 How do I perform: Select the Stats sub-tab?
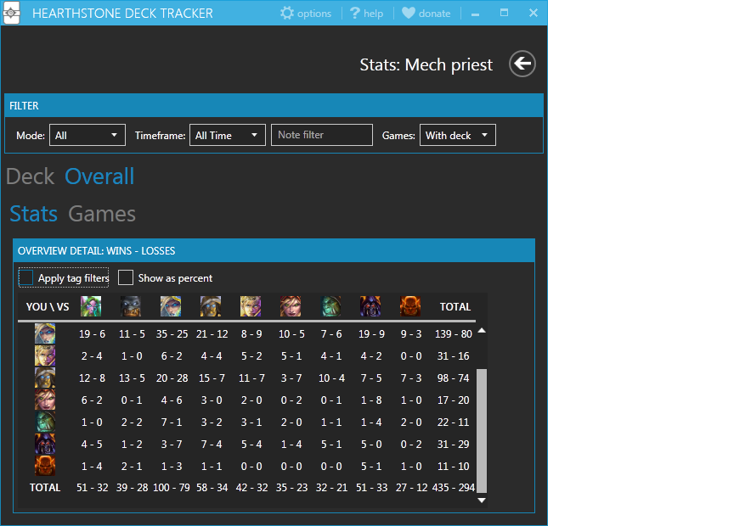click(34, 214)
